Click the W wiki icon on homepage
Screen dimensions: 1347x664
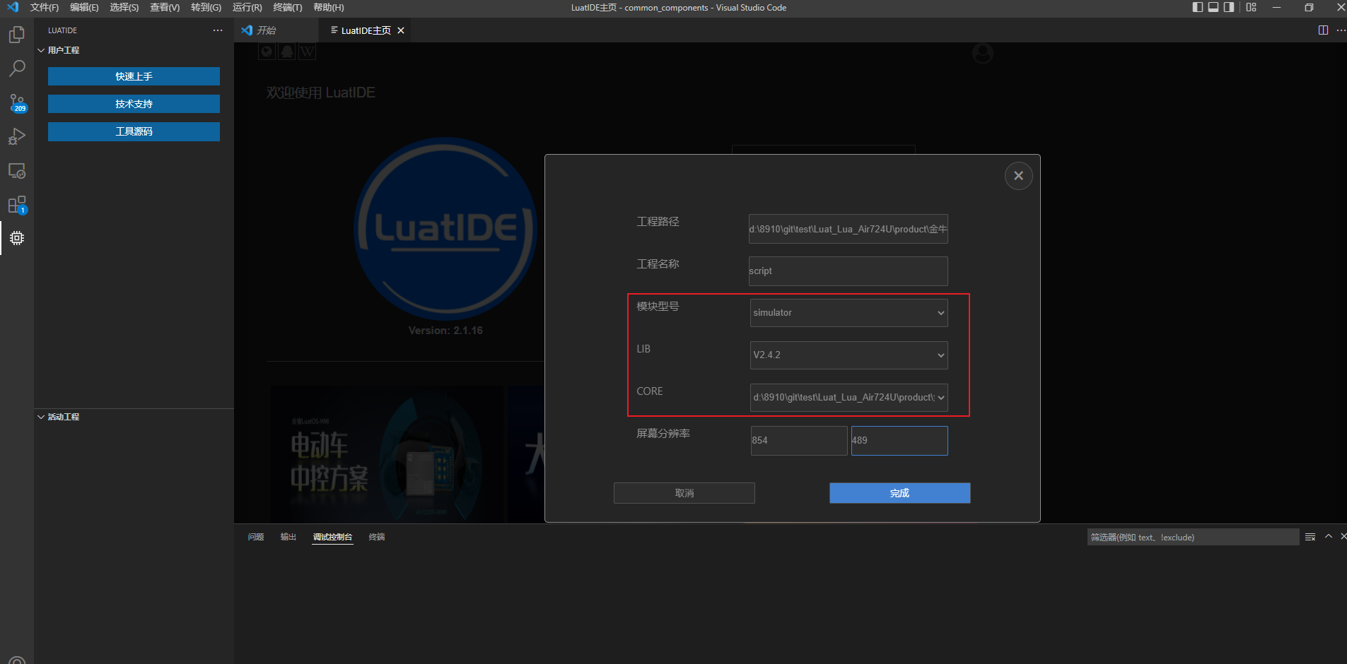(308, 52)
